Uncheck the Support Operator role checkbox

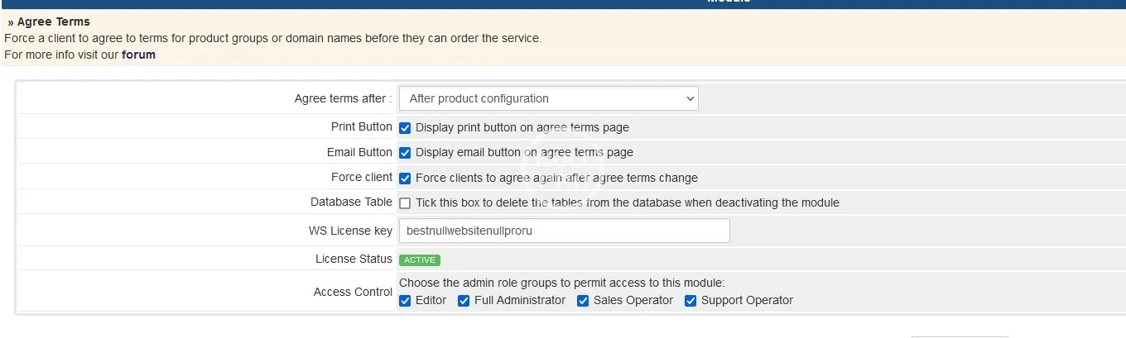point(691,301)
